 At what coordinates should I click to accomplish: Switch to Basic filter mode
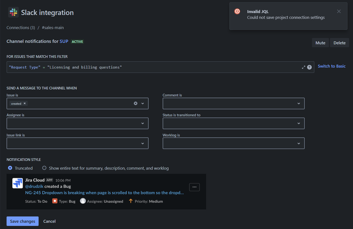tap(331, 66)
